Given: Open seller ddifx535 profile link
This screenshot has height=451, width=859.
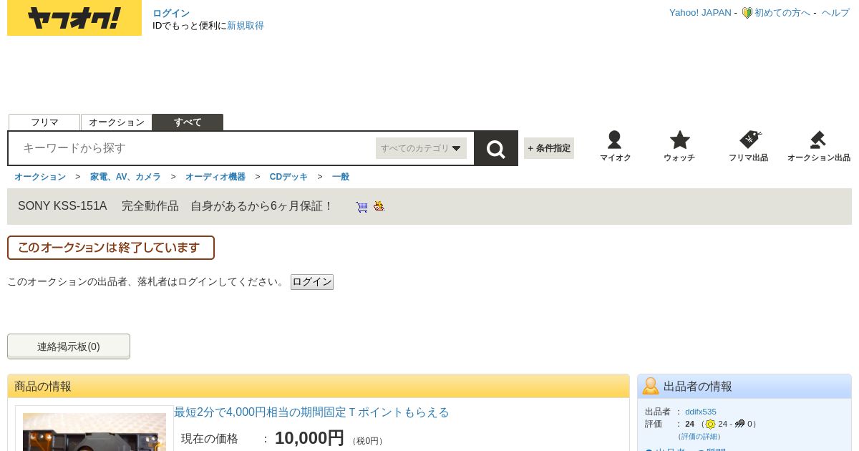Looking at the screenshot, I should [x=701, y=412].
